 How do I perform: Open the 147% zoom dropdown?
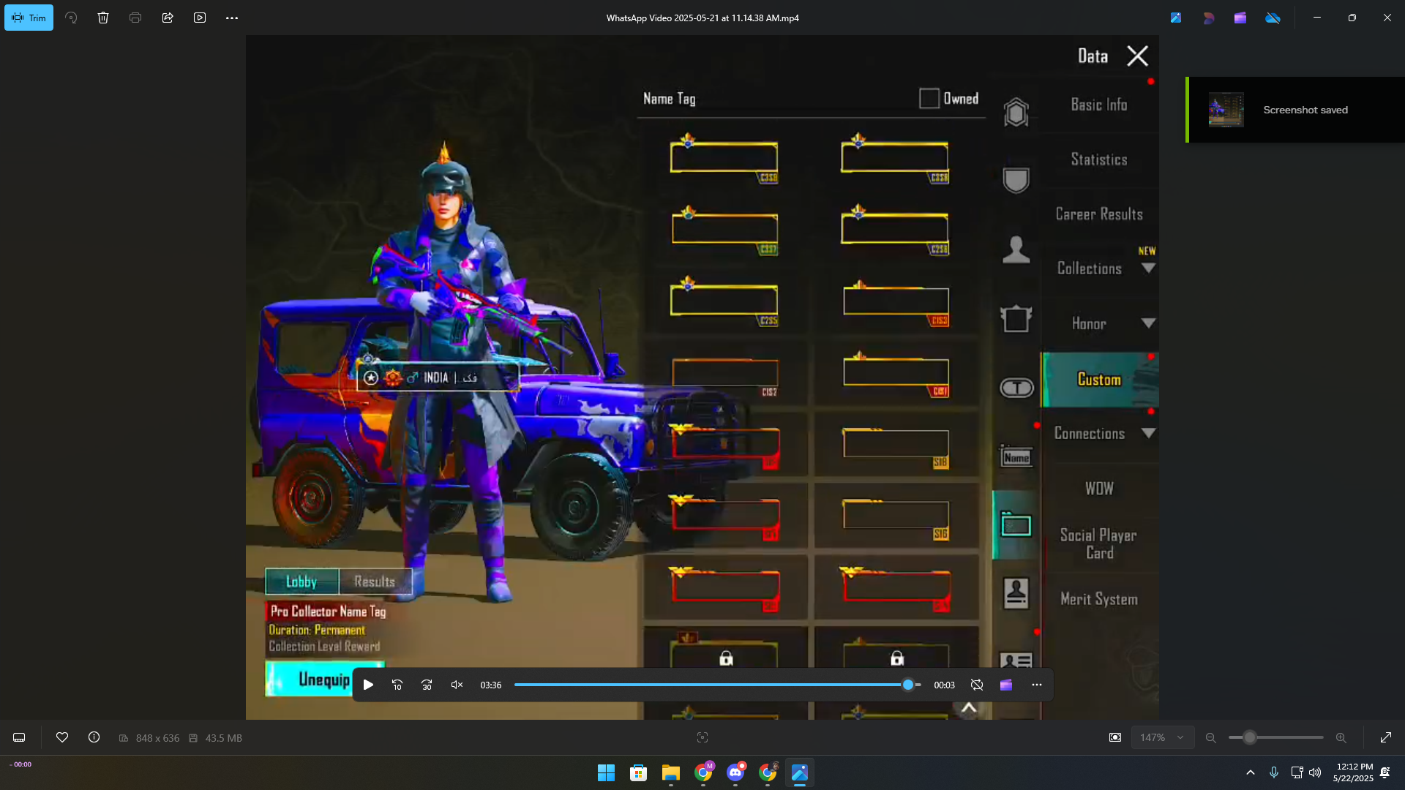click(x=1162, y=738)
